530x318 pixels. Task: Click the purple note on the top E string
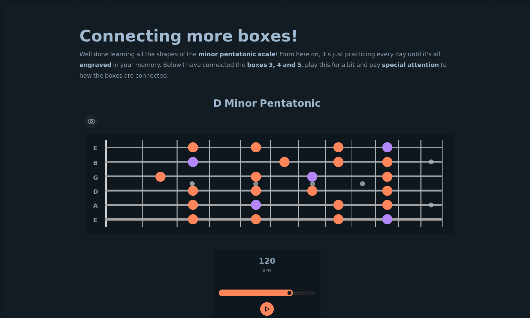387,147
